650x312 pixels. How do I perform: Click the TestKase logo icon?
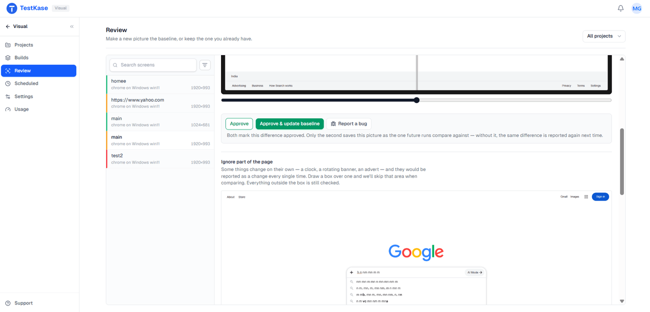coord(11,8)
